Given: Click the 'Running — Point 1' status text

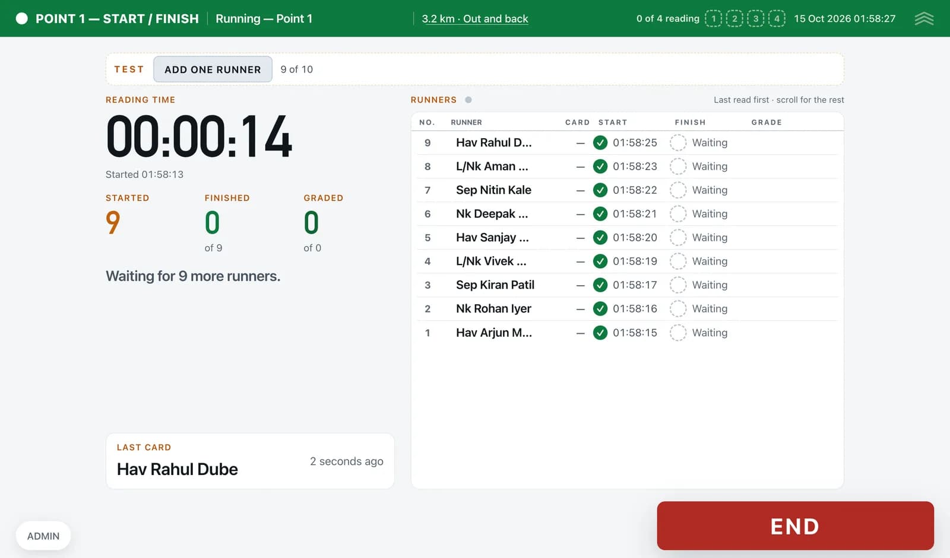Looking at the screenshot, I should pyautogui.click(x=264, y=18).
